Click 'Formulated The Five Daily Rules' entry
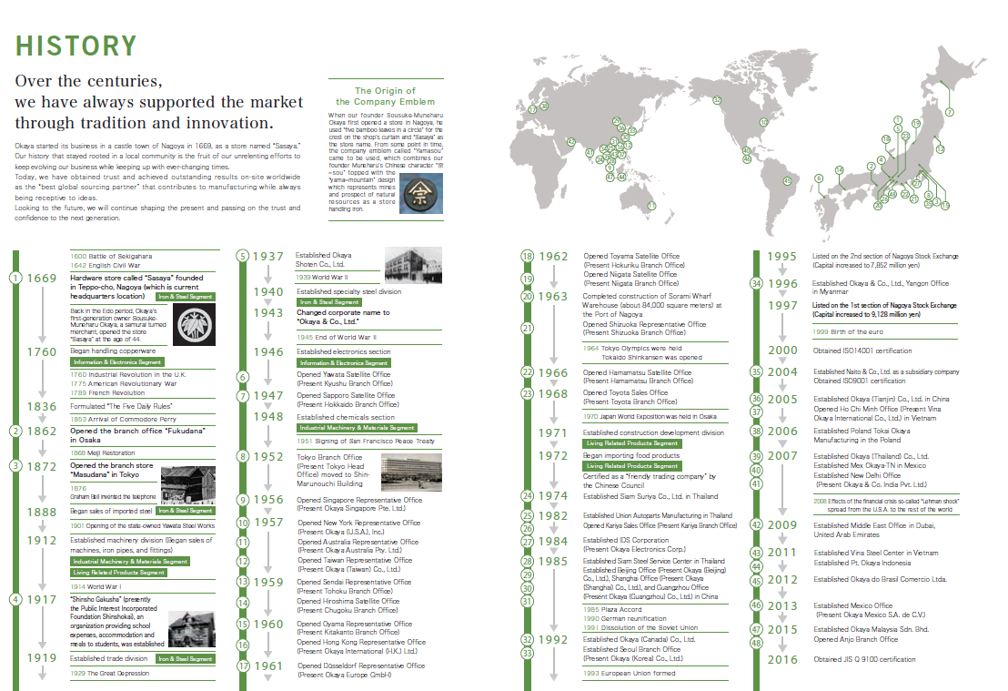1008x691 pixels. click(121, 407)
